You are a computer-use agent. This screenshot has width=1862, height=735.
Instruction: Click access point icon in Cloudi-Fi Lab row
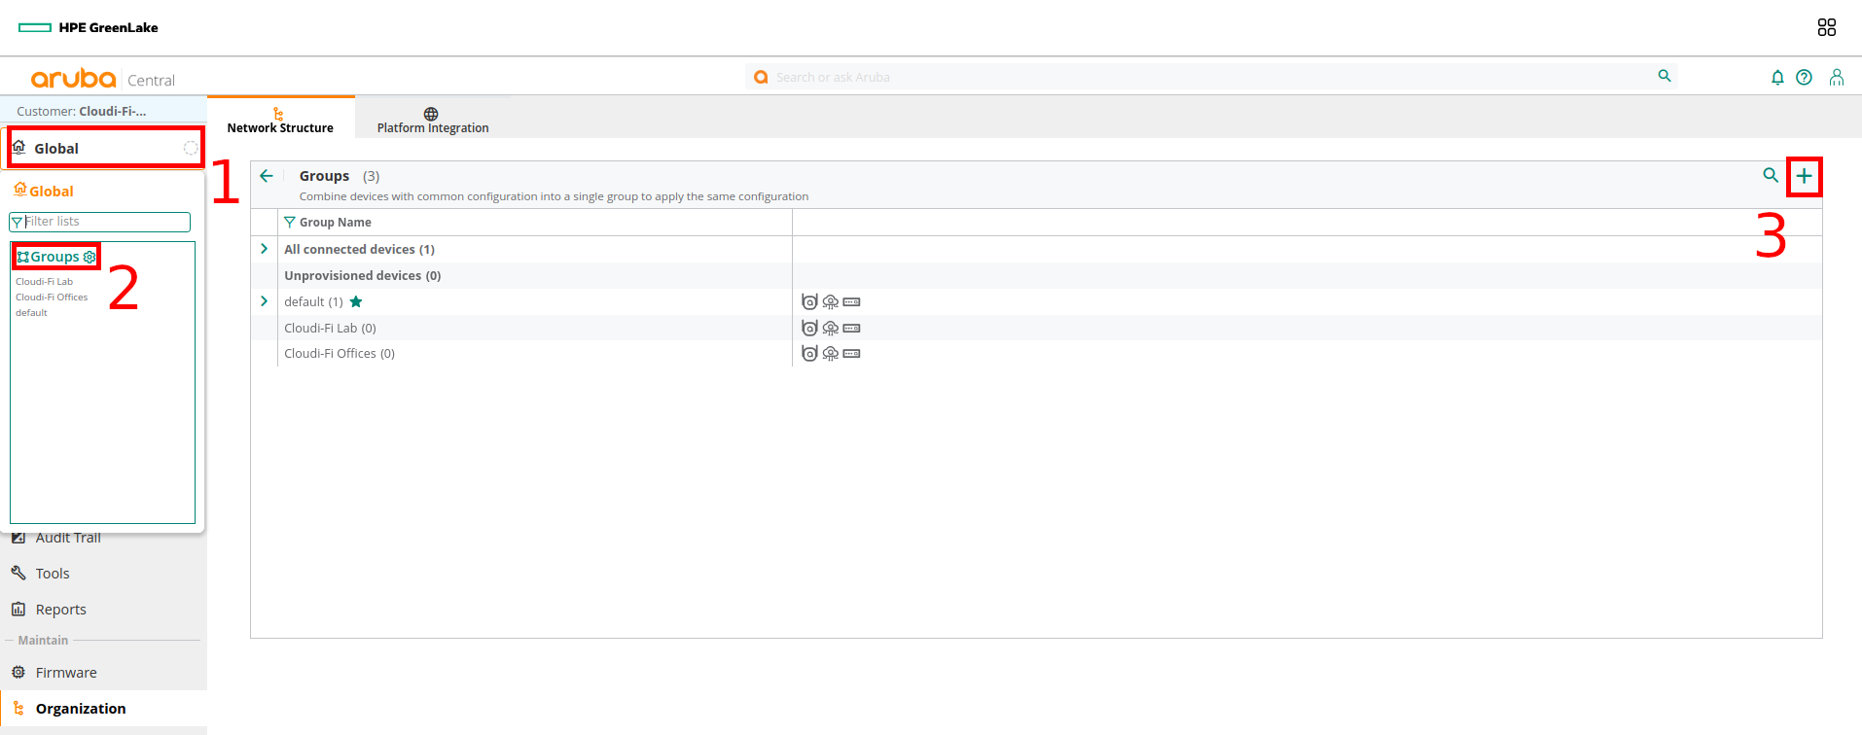[809, 328]
